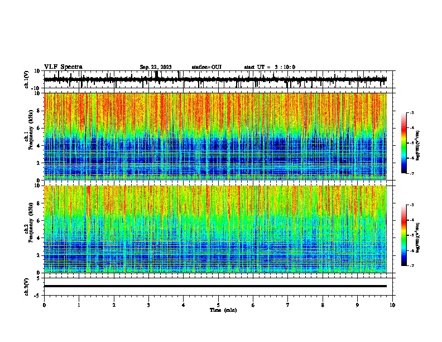Click the "-3" label atop the ch.1 colorbar
The height and width of the screenshot is (342, 442).
tap(411, 113)
